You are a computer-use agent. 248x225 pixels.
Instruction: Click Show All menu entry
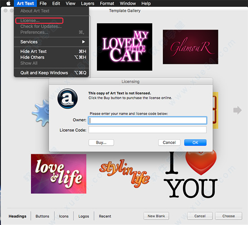click(51, 63)
